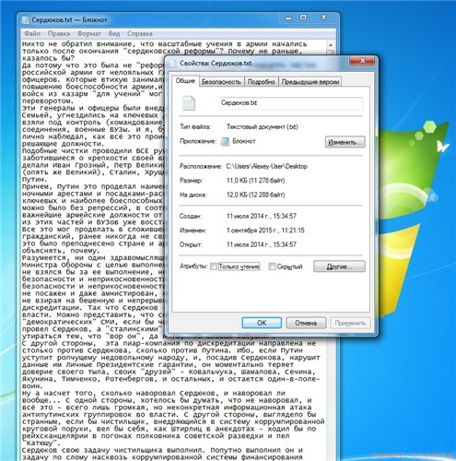
Task: Click the modified date 1 сентября 2015 г.
Action: click(265, 230)
